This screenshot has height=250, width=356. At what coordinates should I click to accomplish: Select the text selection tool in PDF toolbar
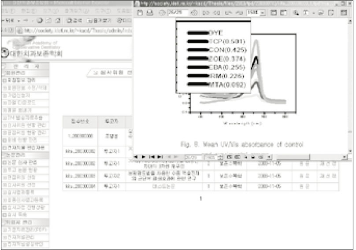tap(306, 13)
